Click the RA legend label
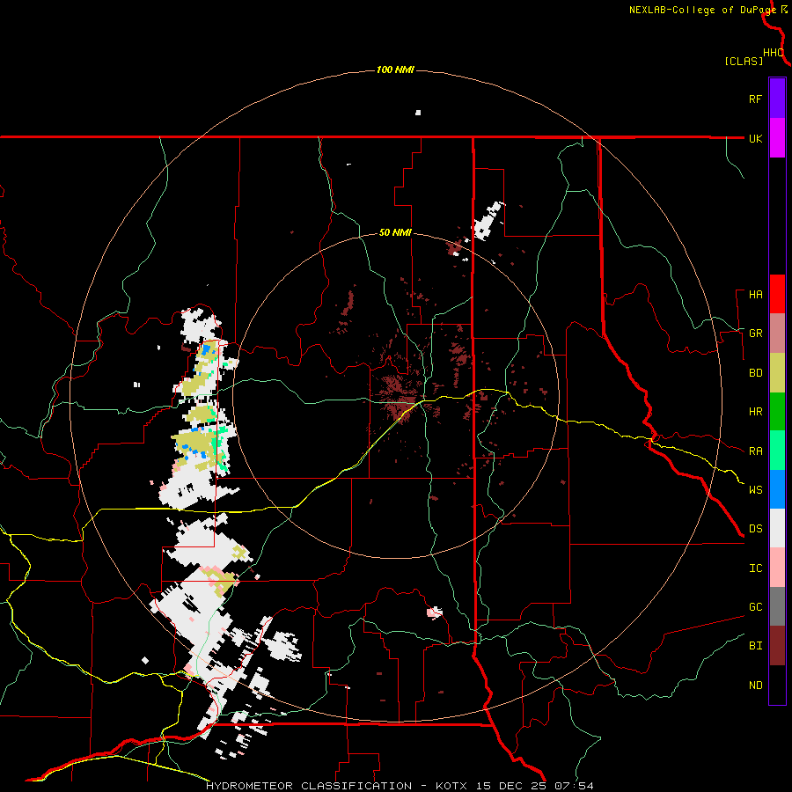Viewport: 792px width, 792px height. click(755, 451)
